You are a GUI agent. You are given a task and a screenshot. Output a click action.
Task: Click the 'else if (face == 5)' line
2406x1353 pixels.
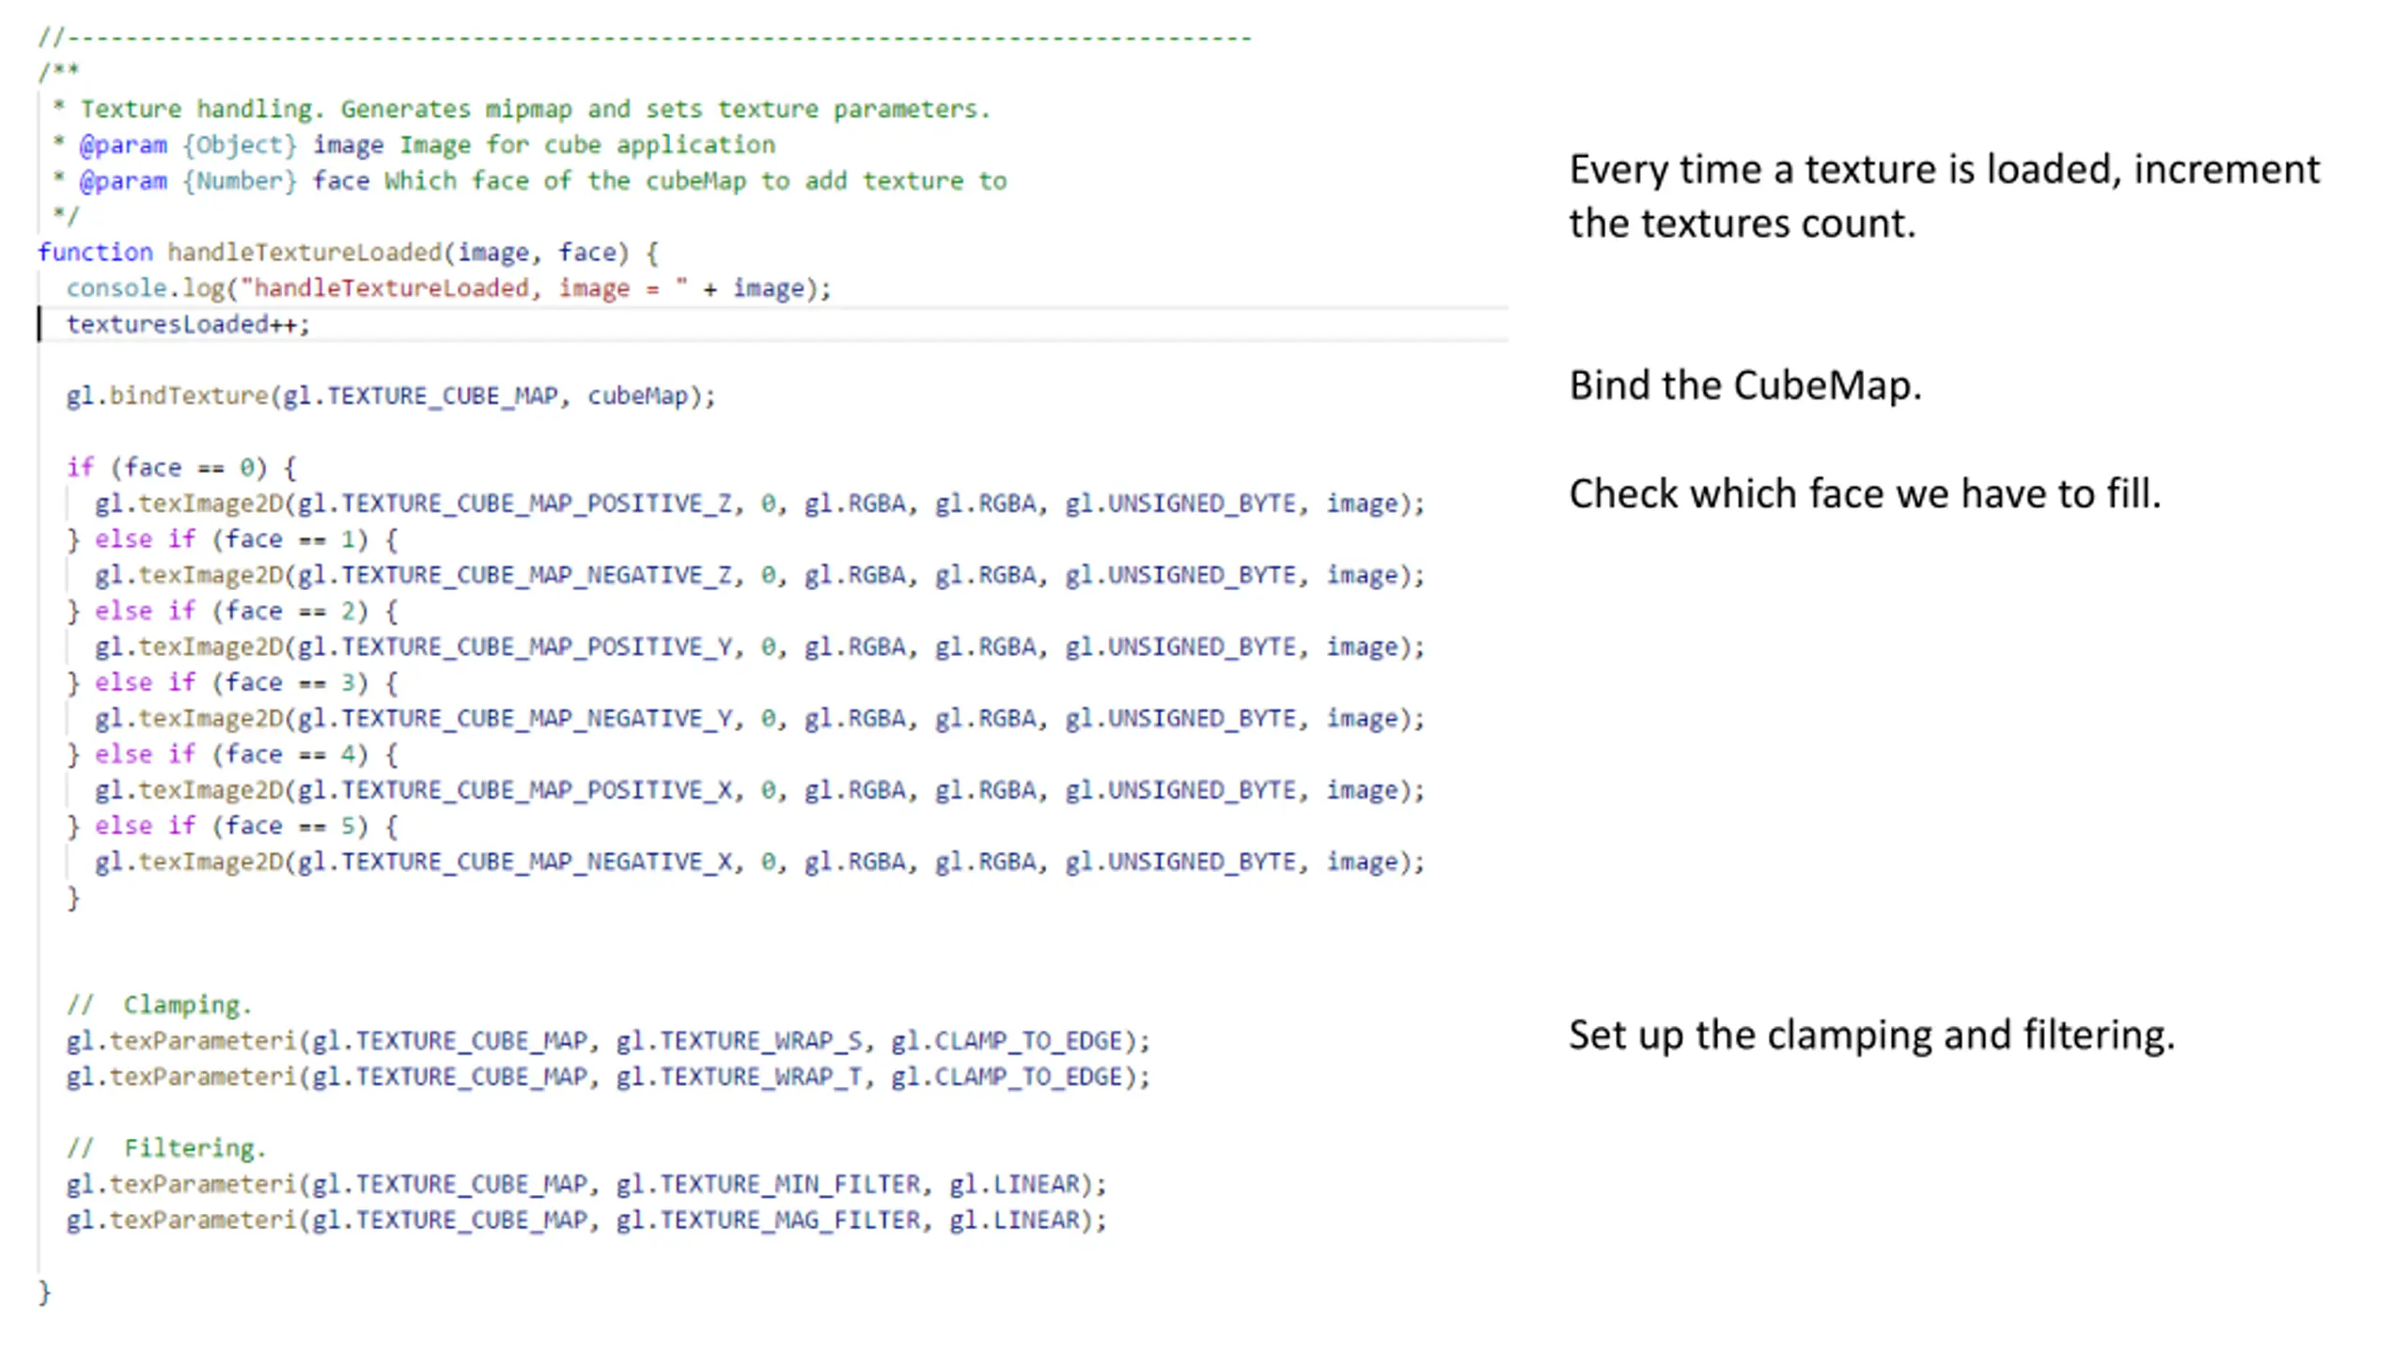point(232,826)
